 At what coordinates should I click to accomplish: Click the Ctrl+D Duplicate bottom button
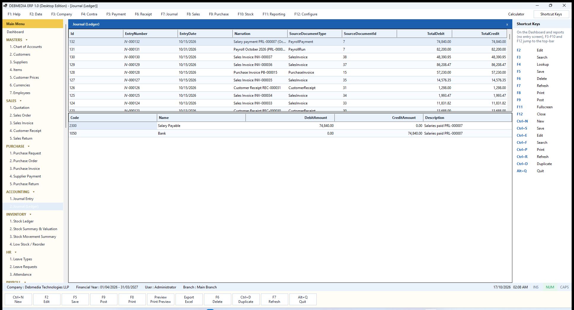coord(246,299)
